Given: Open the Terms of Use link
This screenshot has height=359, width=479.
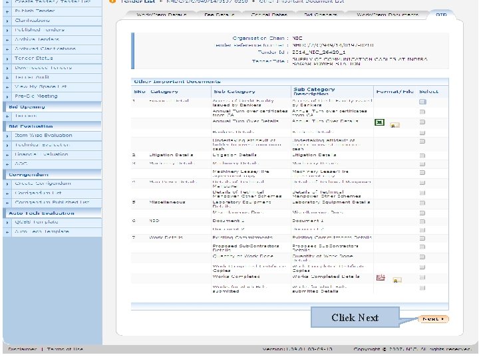Looking at the screenshot, I should [65, 349].
